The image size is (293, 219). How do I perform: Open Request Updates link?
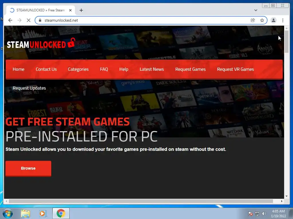click(29, 88)
